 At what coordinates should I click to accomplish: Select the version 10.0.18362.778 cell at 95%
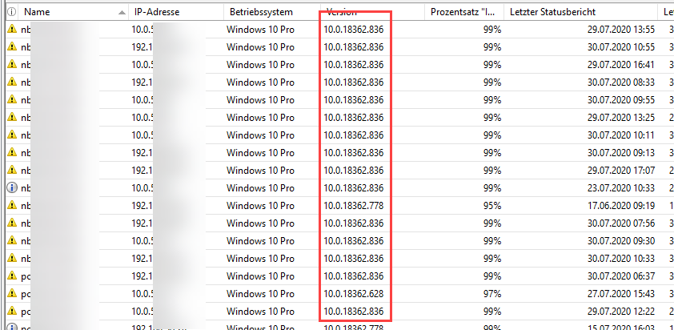click(353, 206)
